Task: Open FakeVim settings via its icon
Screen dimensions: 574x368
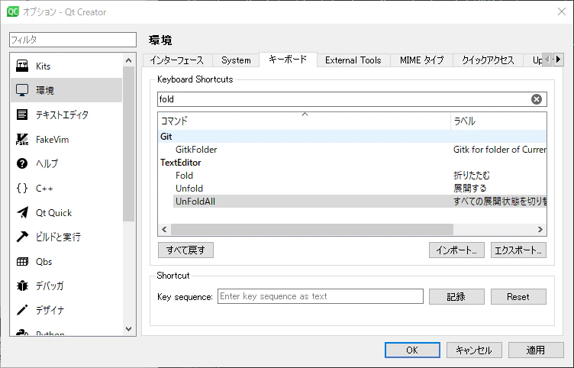Action: point(22,139)
